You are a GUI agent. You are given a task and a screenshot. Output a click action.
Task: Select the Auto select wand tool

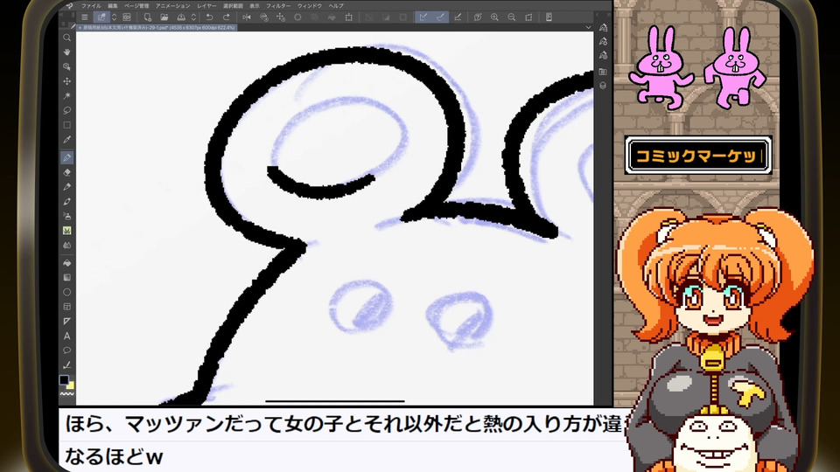pos(67,96)
